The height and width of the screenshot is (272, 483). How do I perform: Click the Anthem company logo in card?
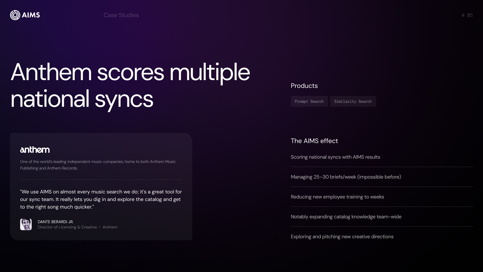[35, 150]
